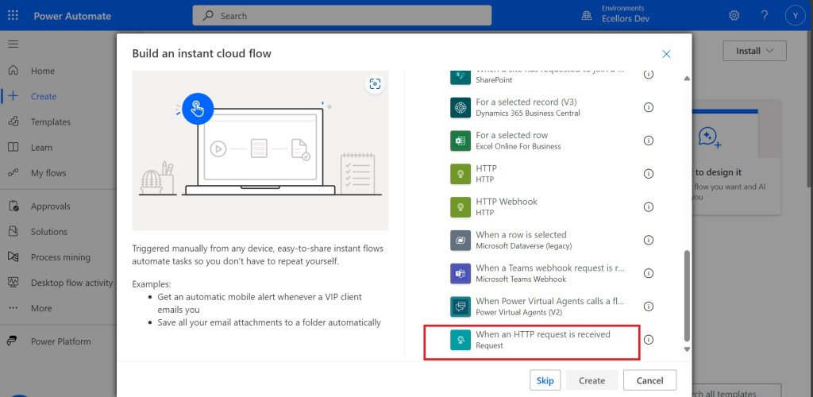Collapse the left navigation hamburger menu
This screenshot has height=397, width=813.
(x=13, y=44)
